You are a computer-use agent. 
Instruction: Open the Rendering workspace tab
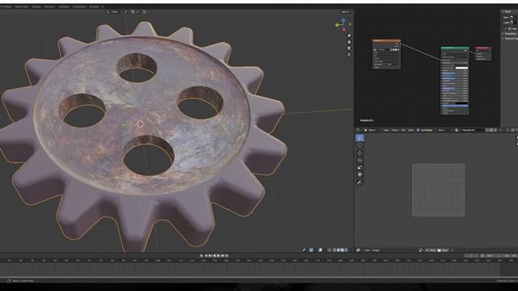click(64, 6)
